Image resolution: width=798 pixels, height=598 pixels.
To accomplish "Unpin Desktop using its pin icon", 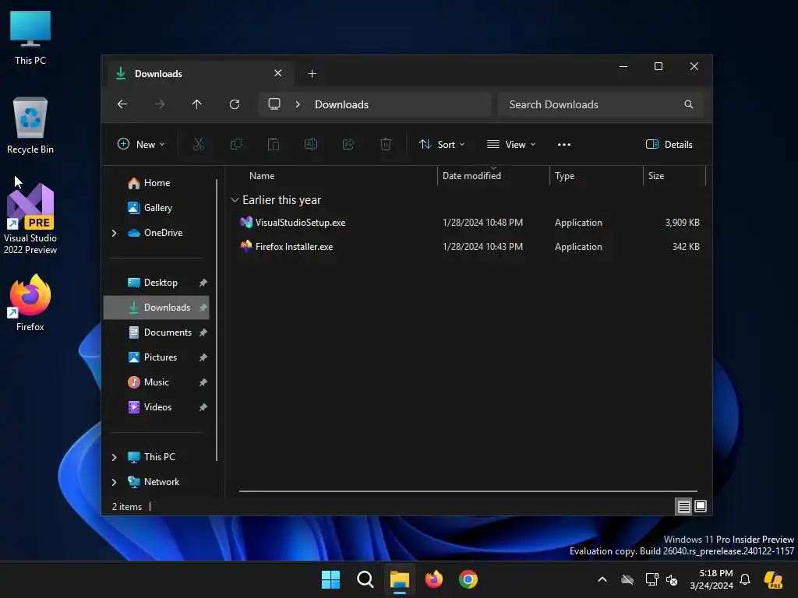I will (x=203, y=283).
